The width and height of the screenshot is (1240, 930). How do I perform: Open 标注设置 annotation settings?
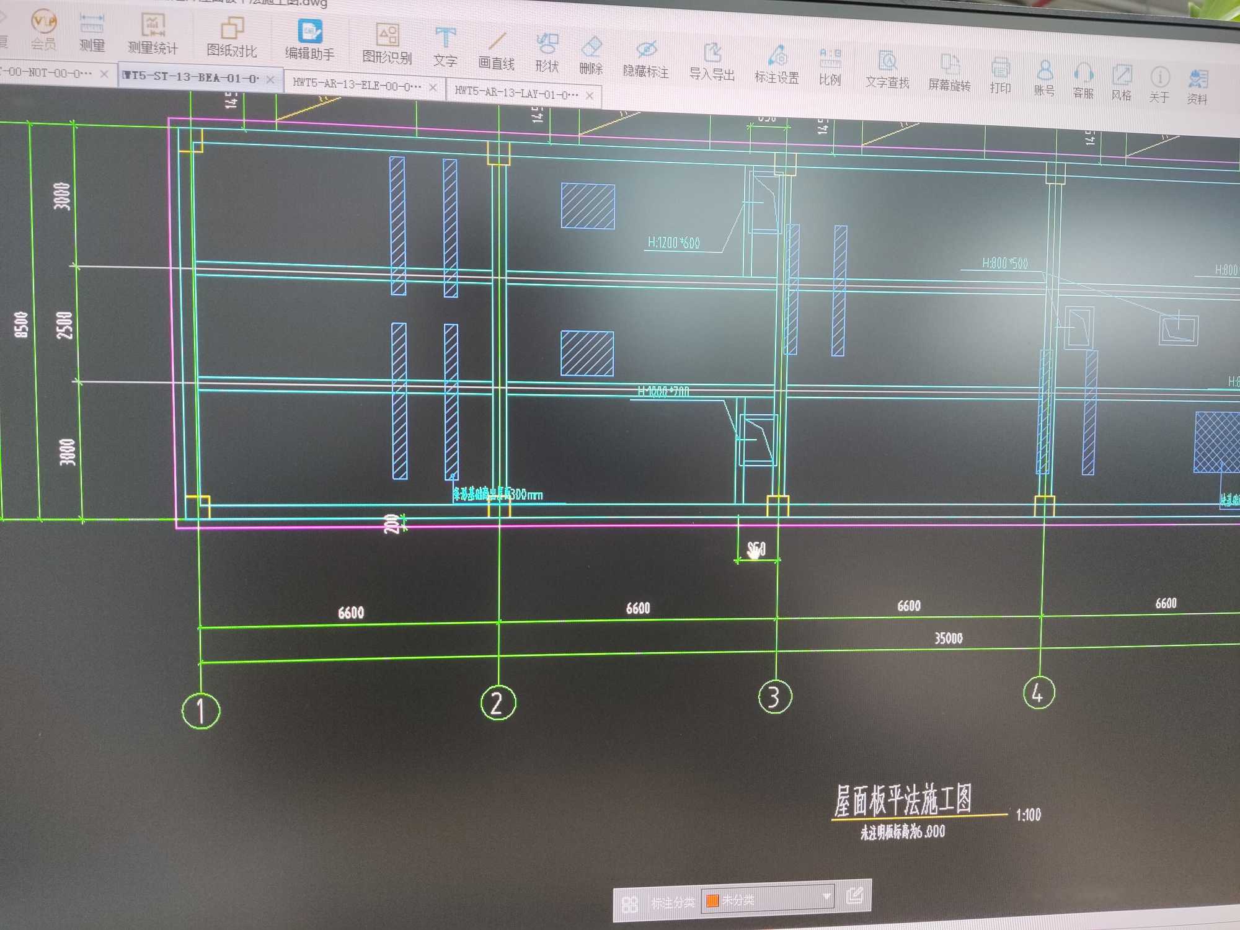(x=777, y=64)
